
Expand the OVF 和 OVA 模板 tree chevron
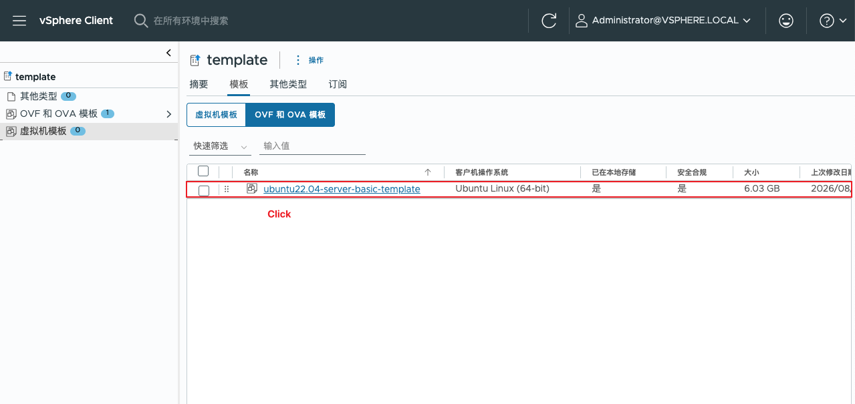169,114
